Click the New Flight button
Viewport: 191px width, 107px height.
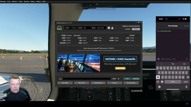click(x=65, y=83)
